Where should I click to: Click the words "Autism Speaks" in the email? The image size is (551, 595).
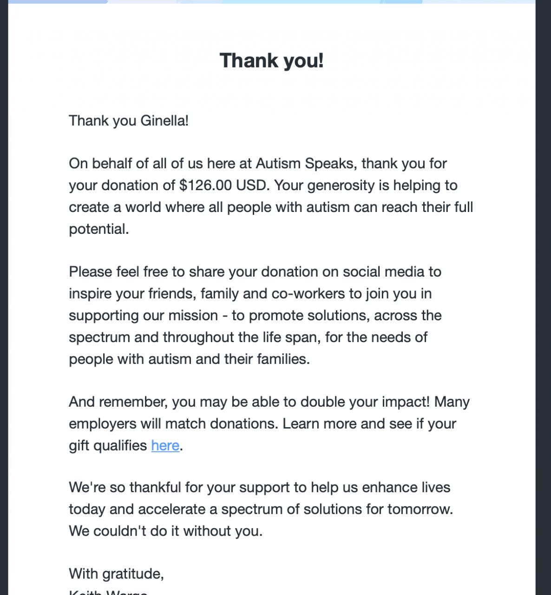tap(305, 164)
